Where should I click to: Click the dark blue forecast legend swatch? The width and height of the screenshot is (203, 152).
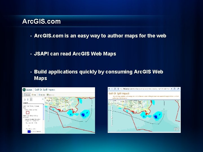(29, 131)
